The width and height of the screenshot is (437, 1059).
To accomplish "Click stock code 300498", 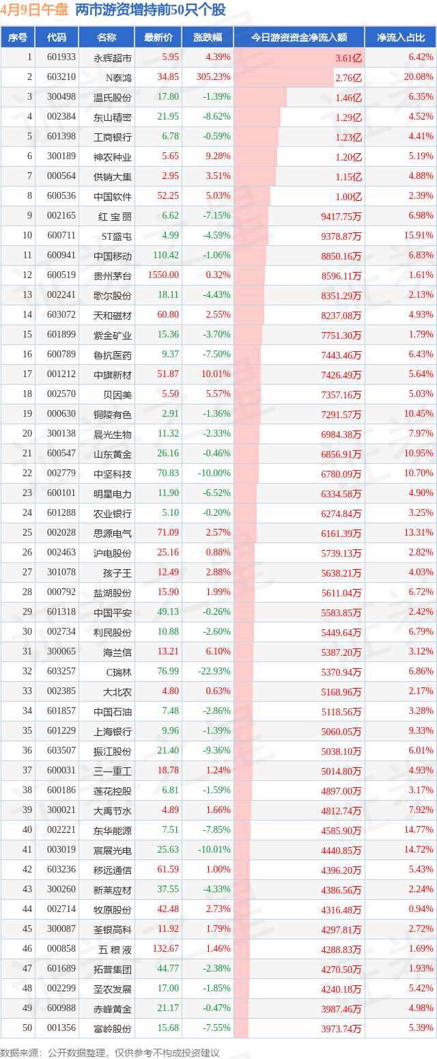I will pyautogui.click(x=61, y=97).
